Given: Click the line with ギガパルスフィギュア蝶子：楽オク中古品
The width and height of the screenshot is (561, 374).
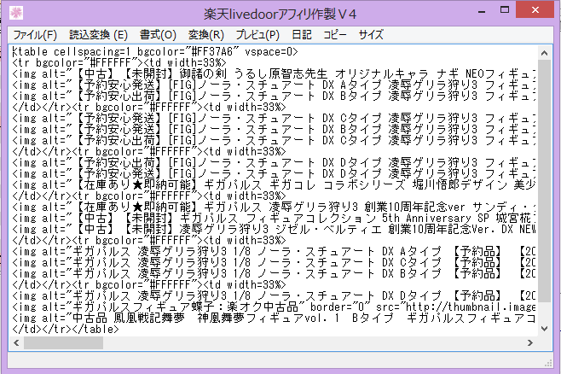Looking at the screenshot, I should (274, 307).
